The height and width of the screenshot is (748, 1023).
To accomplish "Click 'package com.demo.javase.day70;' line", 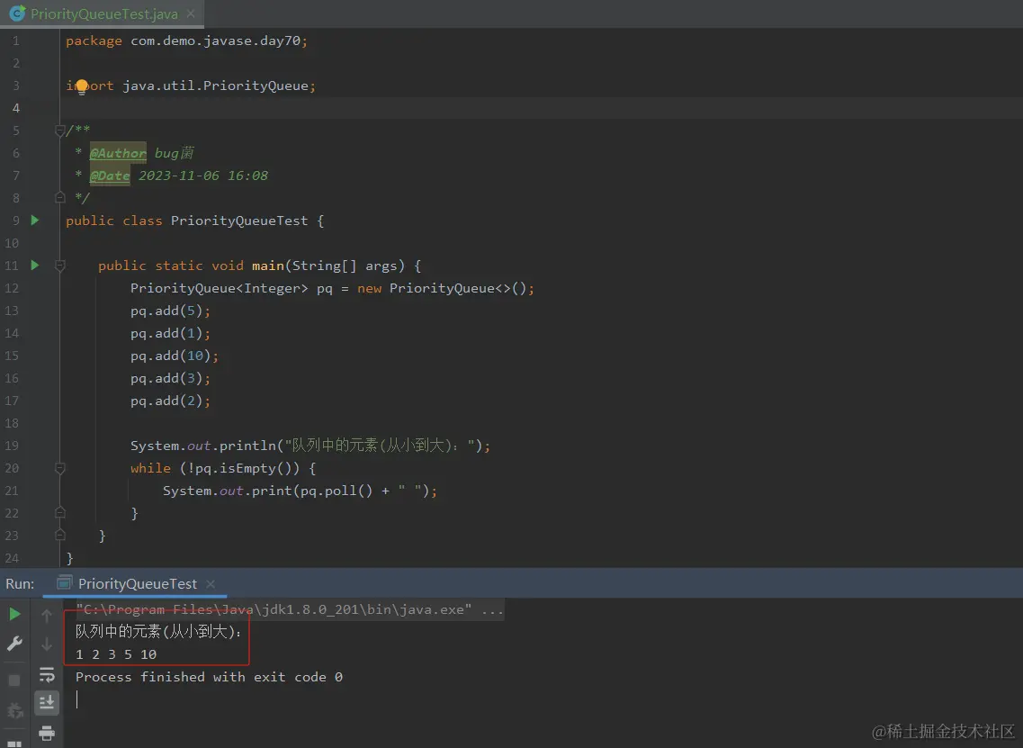I will [x=186, y=41].
